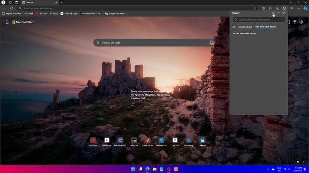The width and height of the screenshot is (309, 173).
Task: Open LinkedIn quick link tile
Action: click(202, 142)
